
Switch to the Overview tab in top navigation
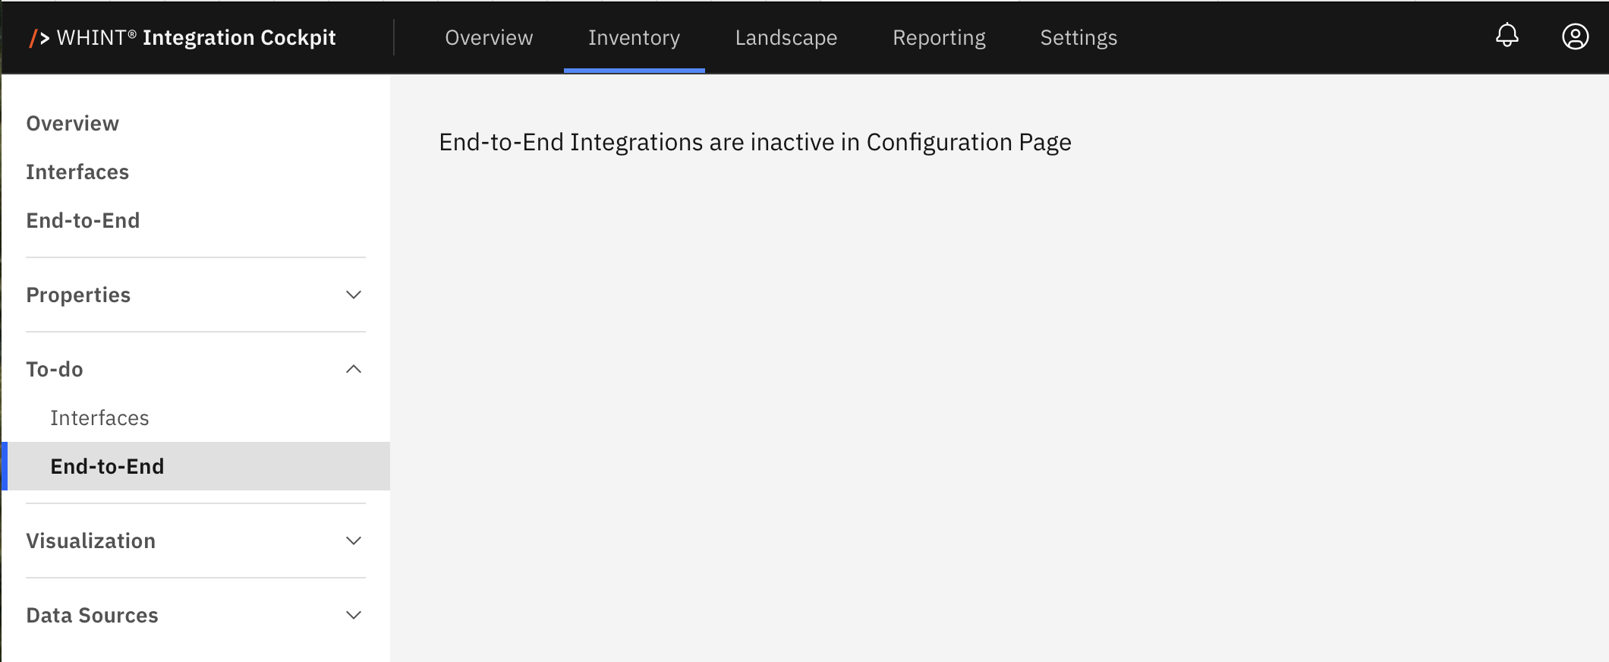point(489,38)
